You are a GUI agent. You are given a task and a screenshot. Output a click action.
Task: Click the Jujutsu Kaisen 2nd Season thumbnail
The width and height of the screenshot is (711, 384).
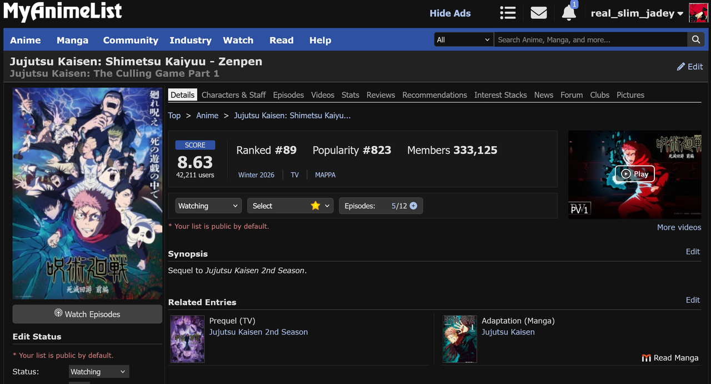187,339
